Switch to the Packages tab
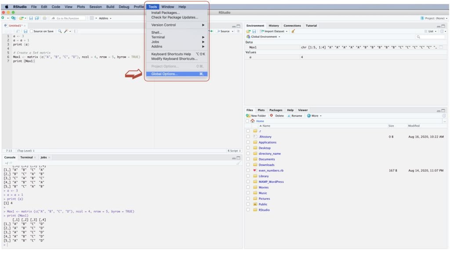The image size is (450, 253). pos(276,110)
